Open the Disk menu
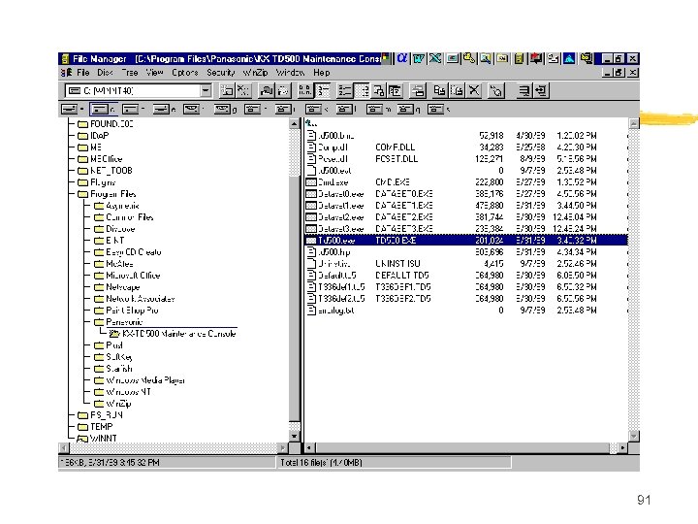 (105, 73)
